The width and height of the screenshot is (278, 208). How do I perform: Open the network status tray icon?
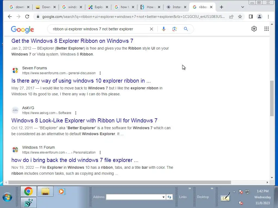[247, 192]
